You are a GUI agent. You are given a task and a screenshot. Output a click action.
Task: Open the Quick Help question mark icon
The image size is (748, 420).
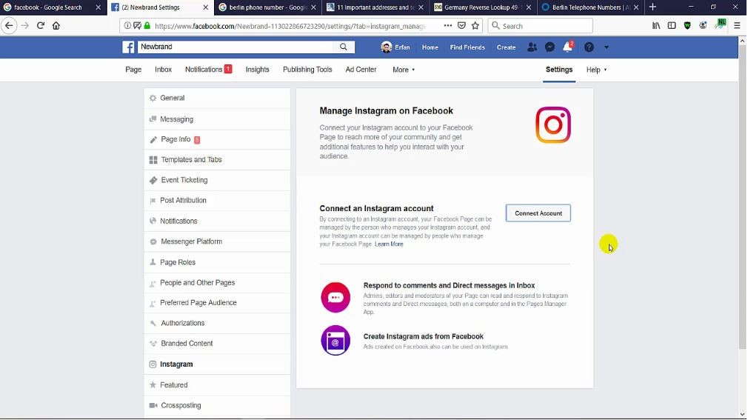[x=589, y=47]
